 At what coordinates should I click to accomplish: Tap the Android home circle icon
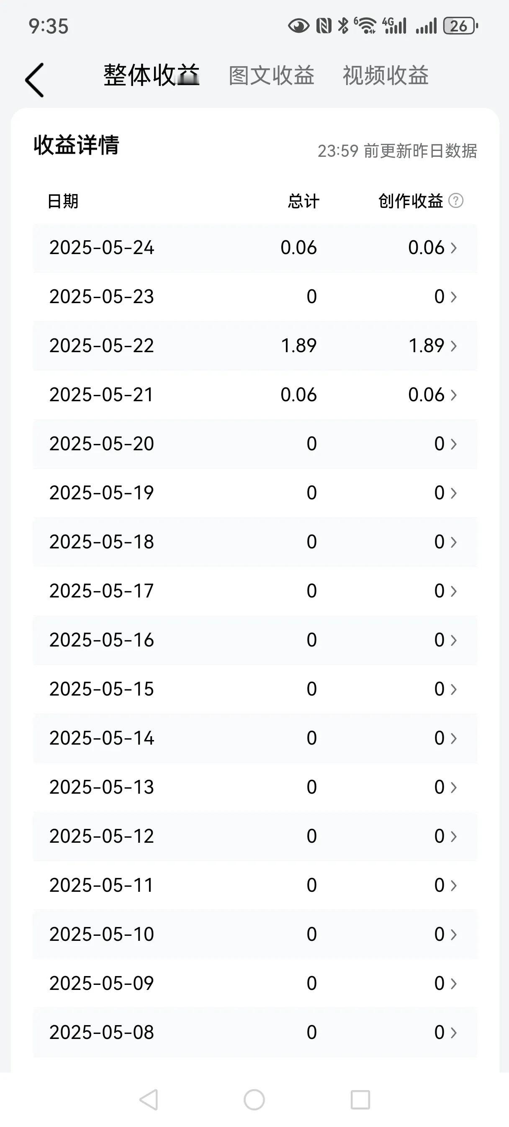coord(254,1099)
